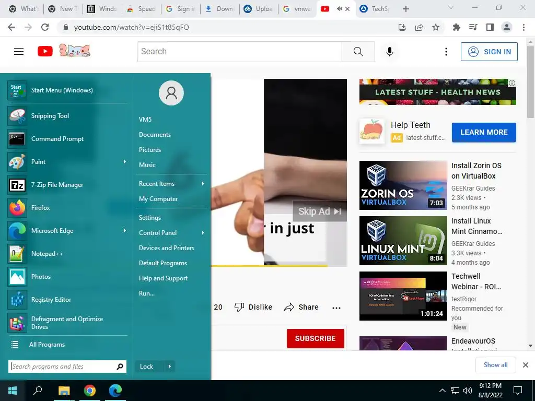This screenshot has width=535, height=401.
Task: Open Music folder entry
Action: (147, 164)
